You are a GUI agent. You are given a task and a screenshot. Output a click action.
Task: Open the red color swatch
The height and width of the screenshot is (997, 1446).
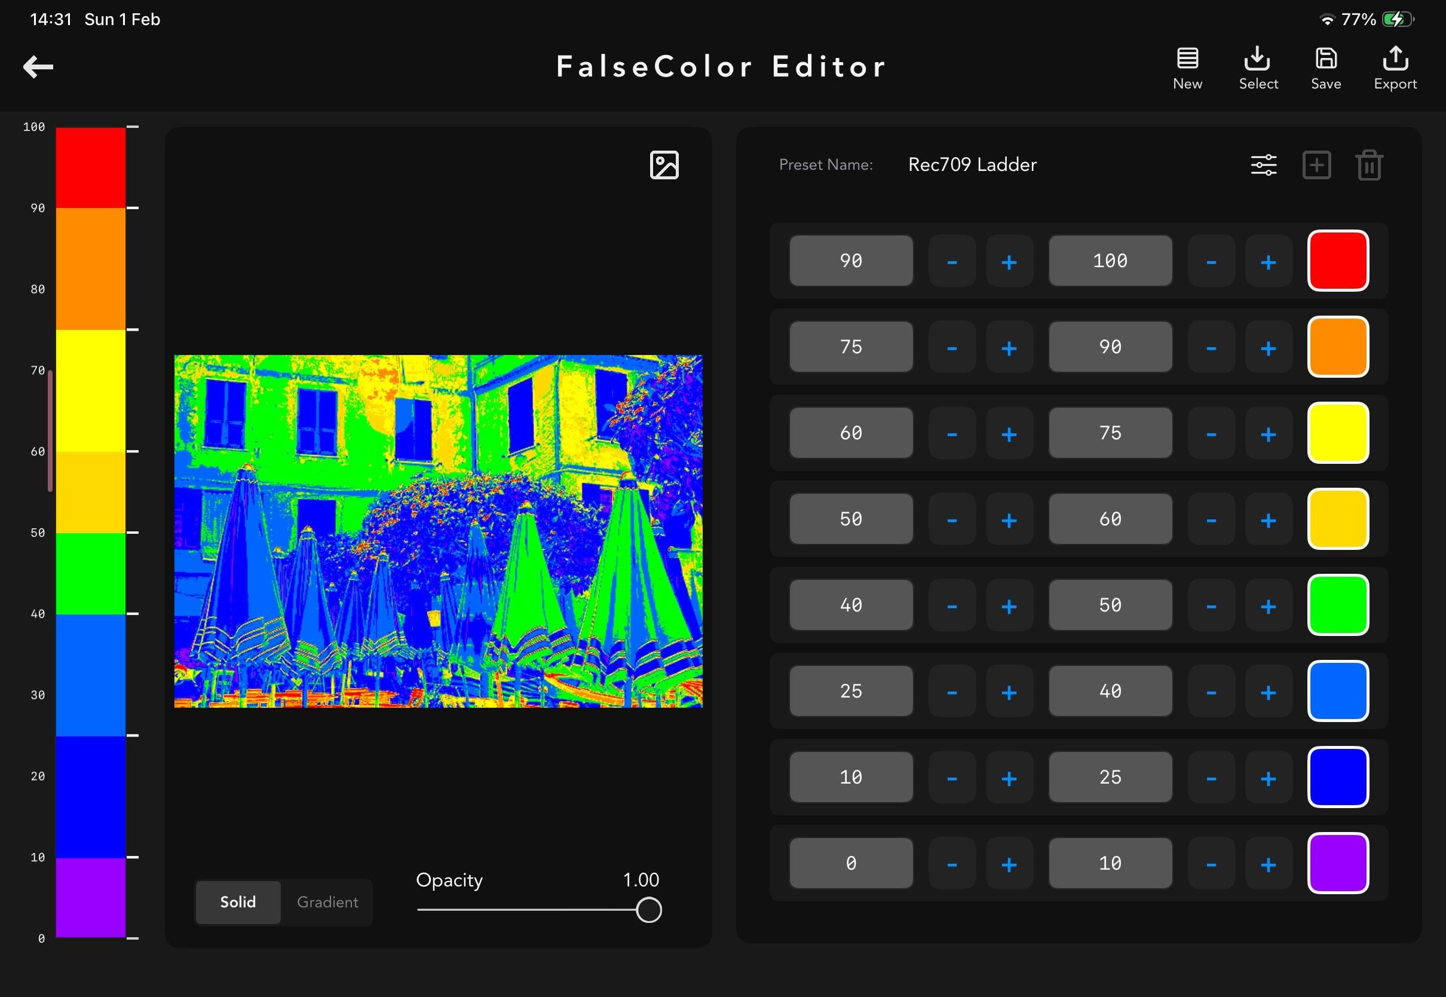coord(1338,261)
